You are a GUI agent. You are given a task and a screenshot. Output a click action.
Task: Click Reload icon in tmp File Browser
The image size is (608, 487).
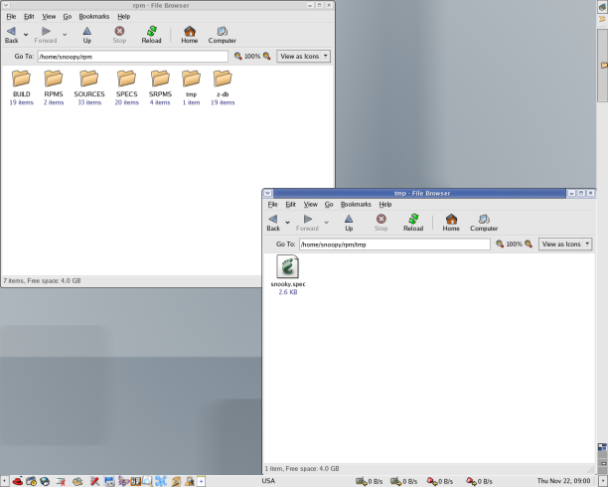[413, 219]
